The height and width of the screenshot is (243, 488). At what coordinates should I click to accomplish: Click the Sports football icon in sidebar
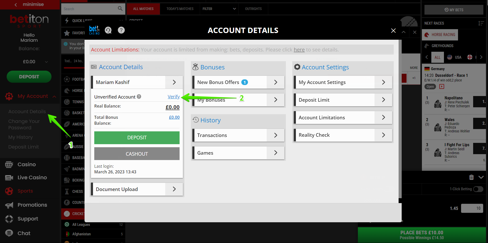point(9,191)
